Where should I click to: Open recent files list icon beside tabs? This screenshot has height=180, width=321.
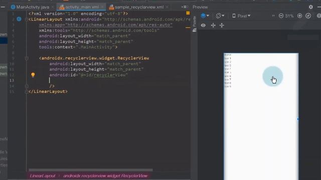(185, 7)
